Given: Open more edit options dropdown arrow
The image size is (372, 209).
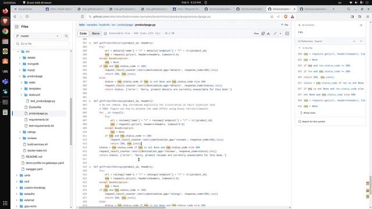Looking at the screenshot, I should click(280, 34).
